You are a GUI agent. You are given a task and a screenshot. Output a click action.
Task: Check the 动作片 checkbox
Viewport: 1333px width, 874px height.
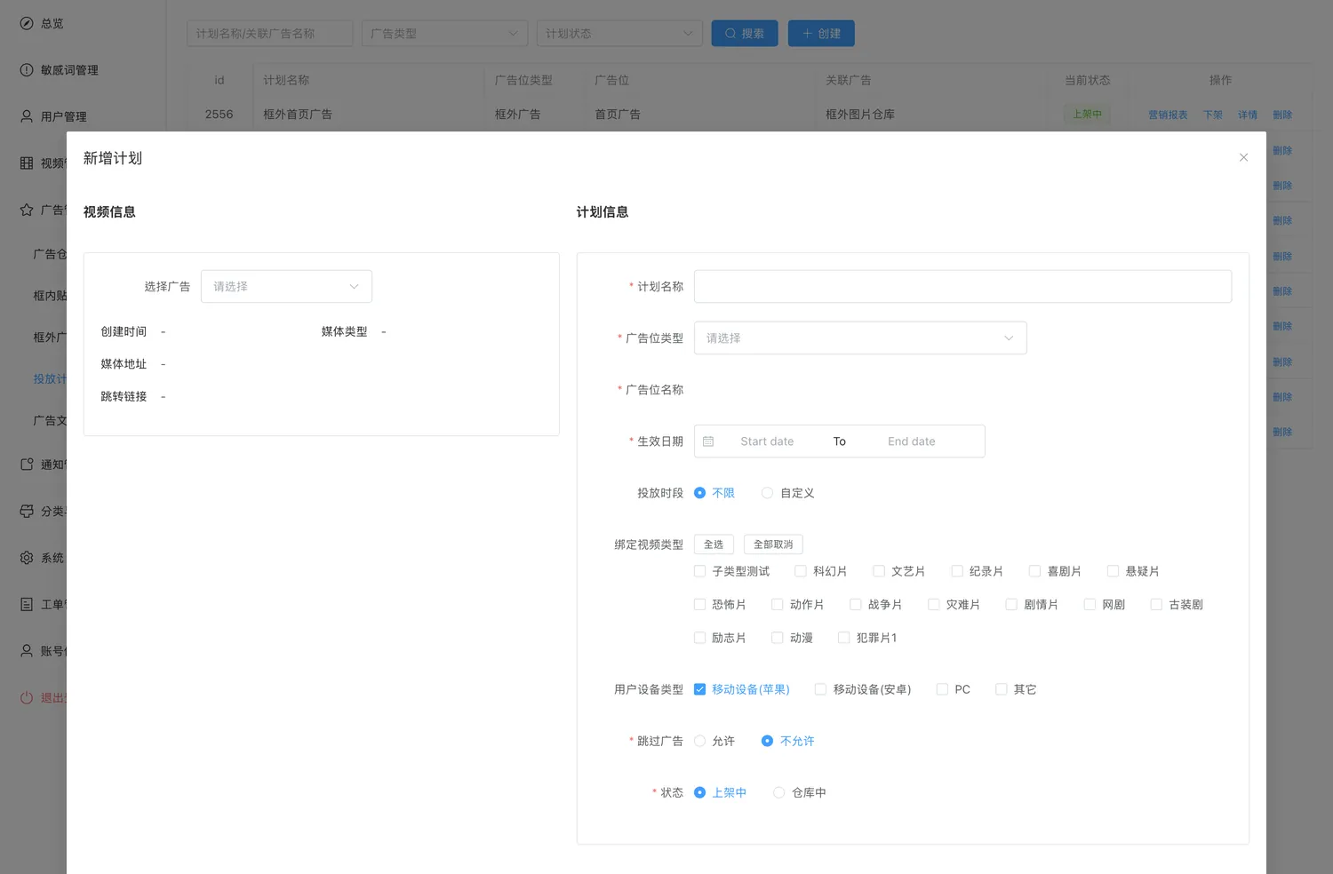point(778,605)
